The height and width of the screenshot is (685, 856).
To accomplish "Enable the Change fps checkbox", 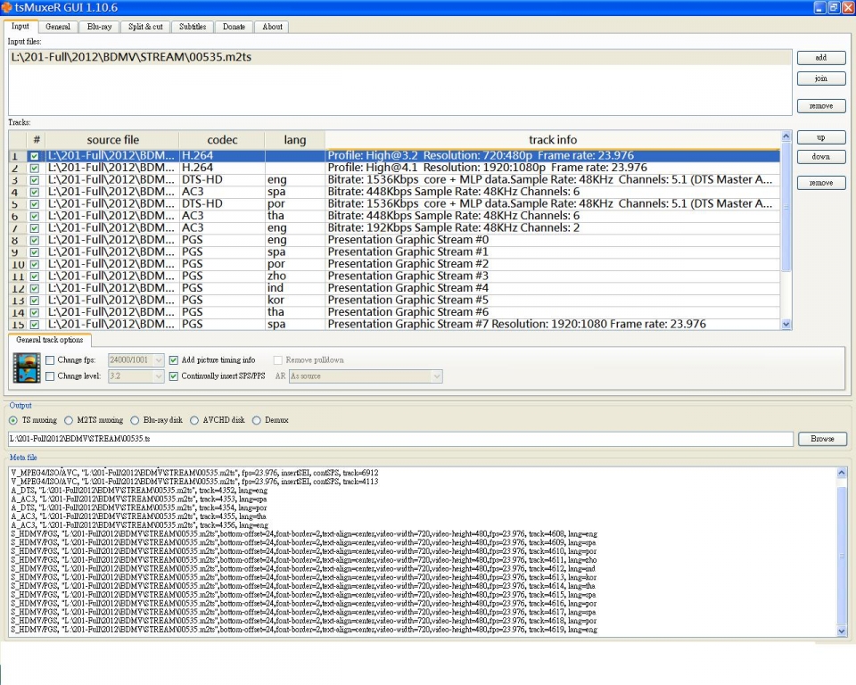I will pyautogui.click(x=50, y=360).
